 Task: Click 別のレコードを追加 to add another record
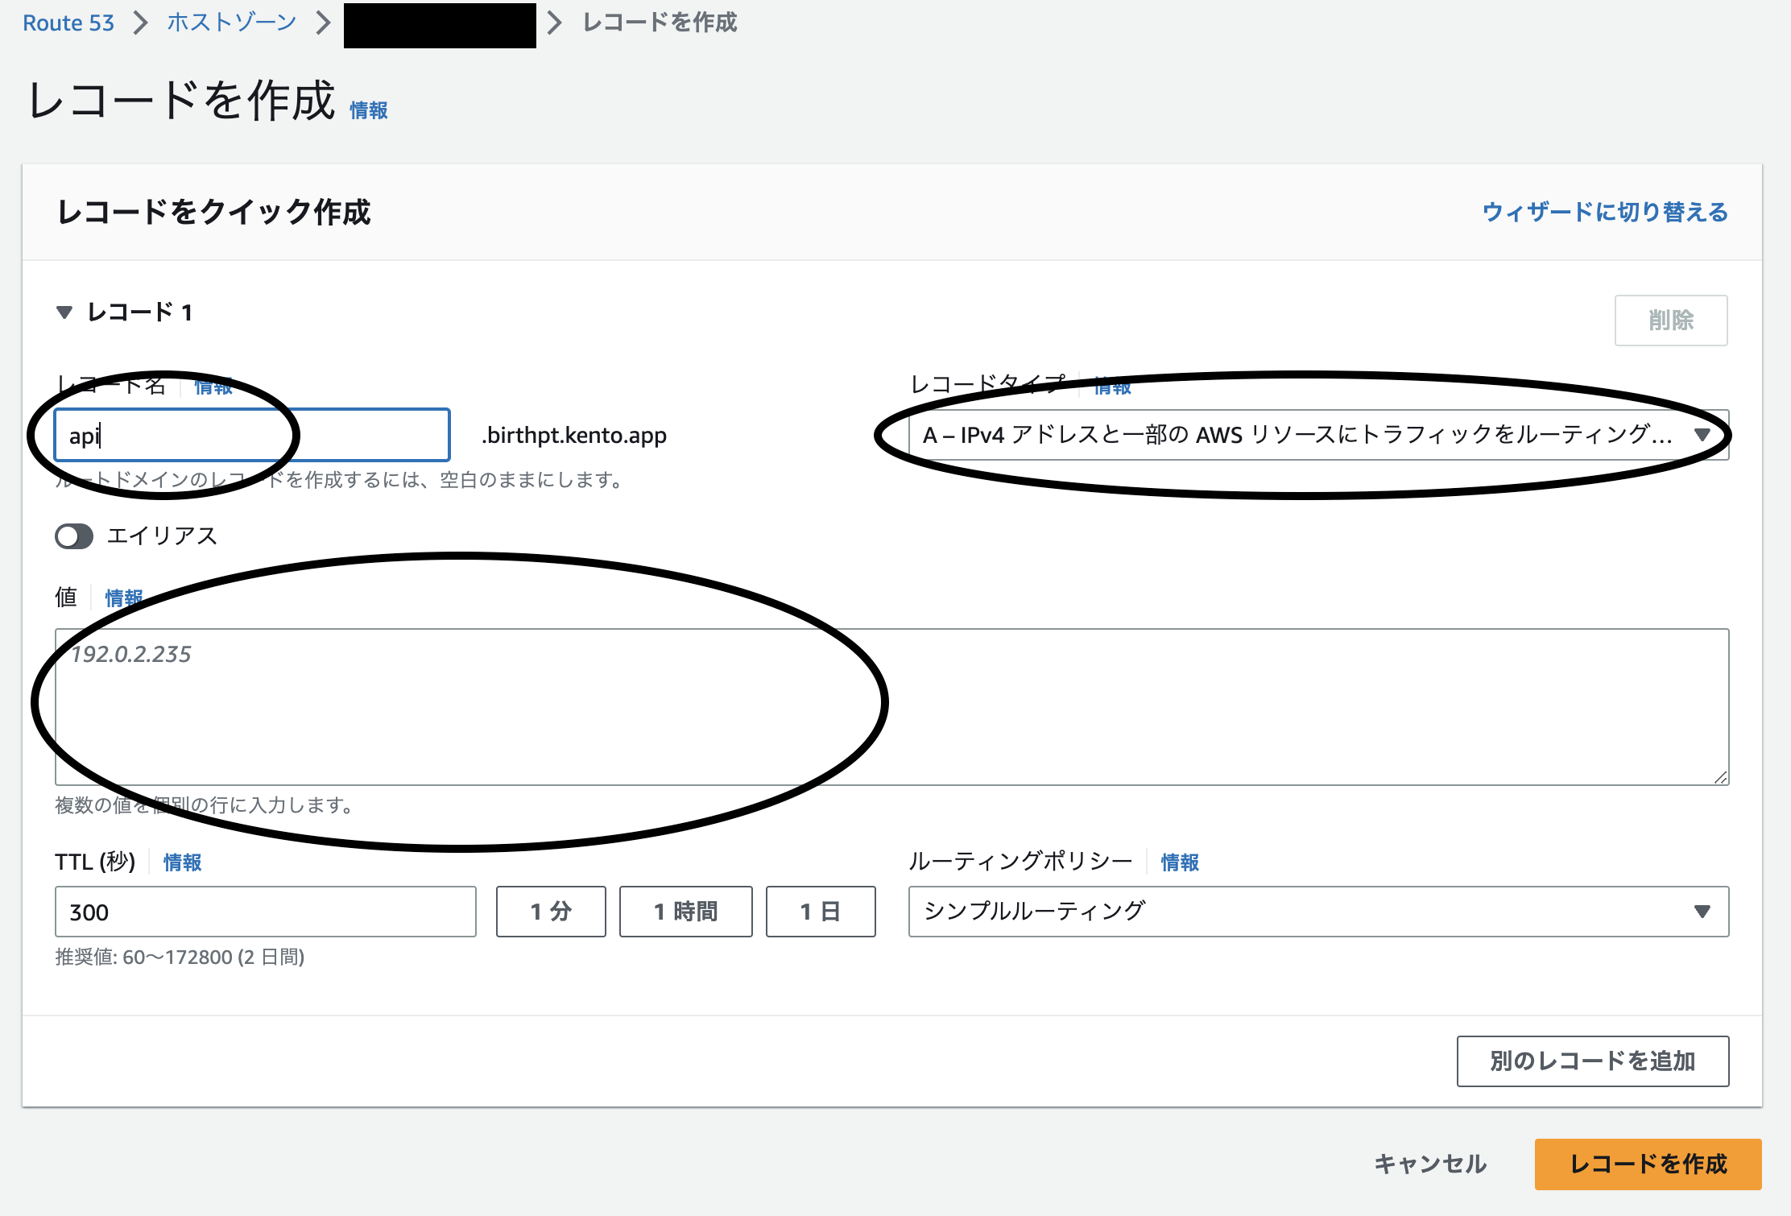point(1592,1061)
